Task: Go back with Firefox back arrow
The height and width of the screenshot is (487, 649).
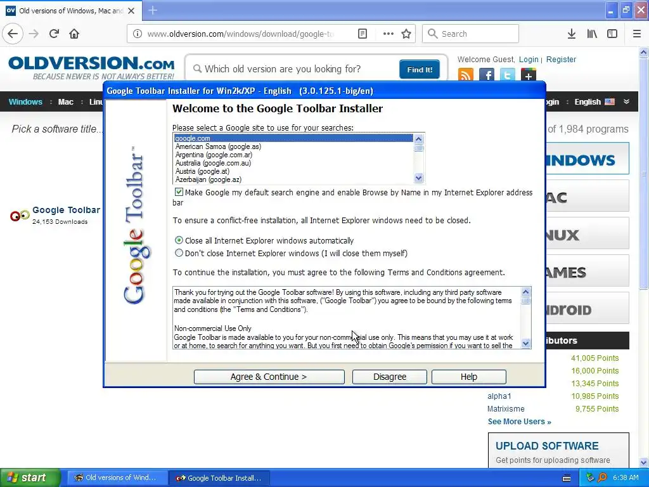Action: tap(13, 34)
